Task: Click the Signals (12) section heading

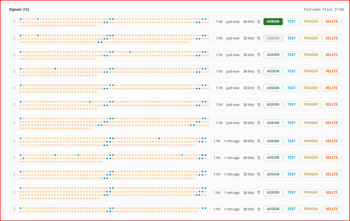Action: click(19, 9)
